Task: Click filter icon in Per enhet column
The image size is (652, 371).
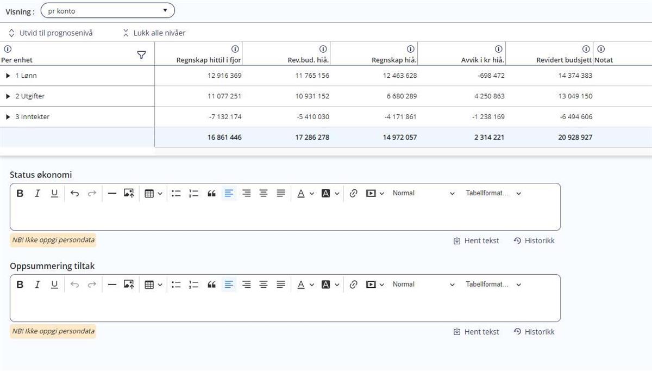Action: click(x=141, y=55)
